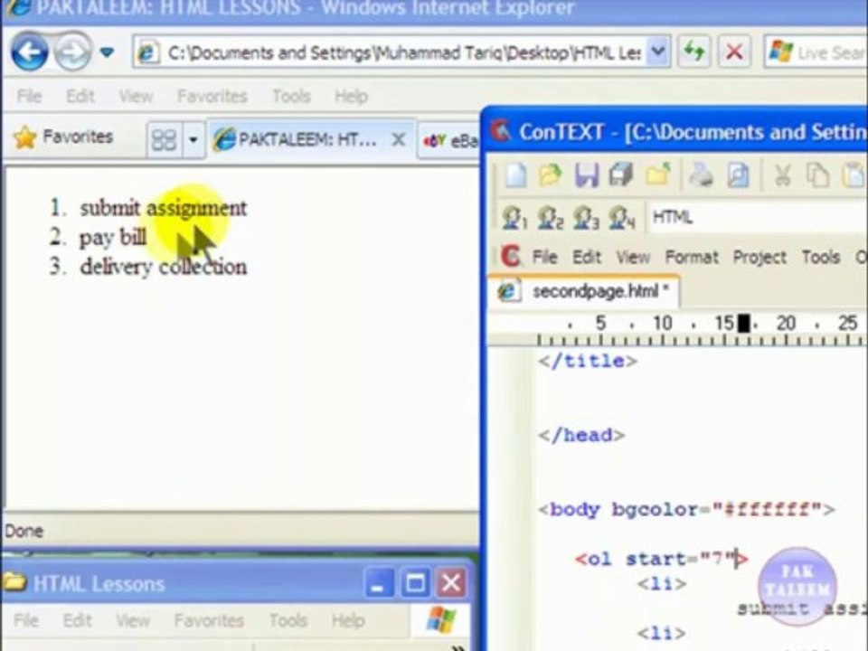Click the Quick Tabs grid icon
Image resolution: width=868 pixels, height=651 pixels.
(164, 139)
